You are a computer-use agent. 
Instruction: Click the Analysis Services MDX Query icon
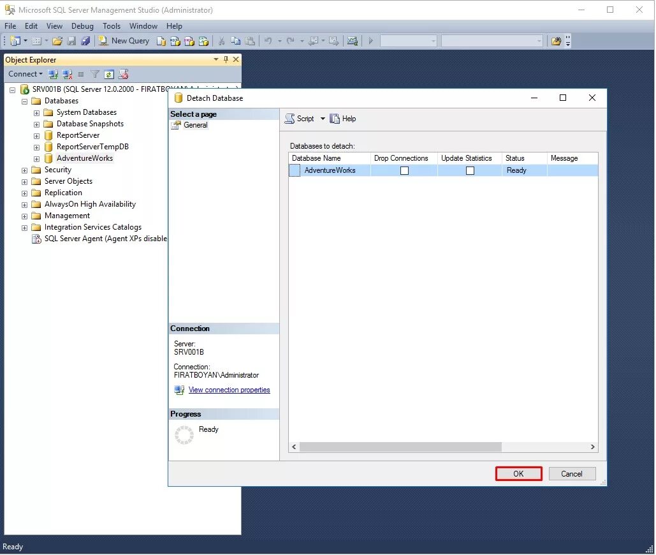(175, 41)
